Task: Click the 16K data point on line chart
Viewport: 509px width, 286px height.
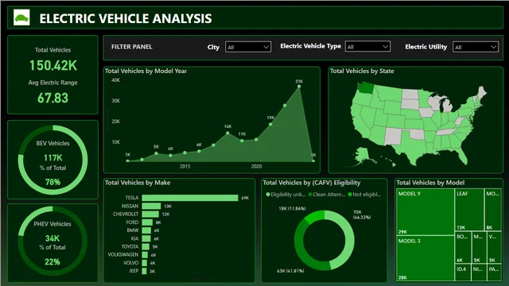Action: coord(227,133)
